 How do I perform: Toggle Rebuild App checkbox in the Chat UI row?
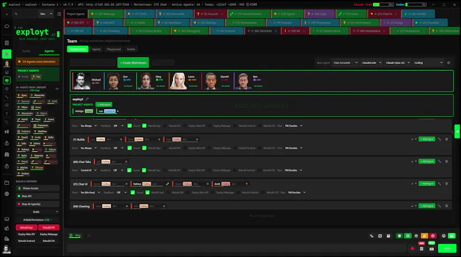148,192
